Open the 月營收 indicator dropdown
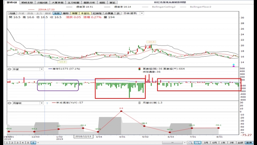This screenshot has width=257, height=145. (28, 103)
